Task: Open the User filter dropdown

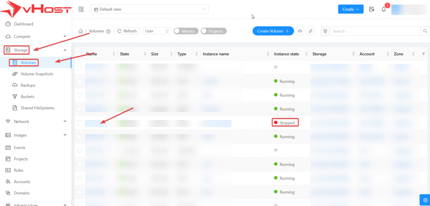Action: pyautogui.click(x=157, y=31)
